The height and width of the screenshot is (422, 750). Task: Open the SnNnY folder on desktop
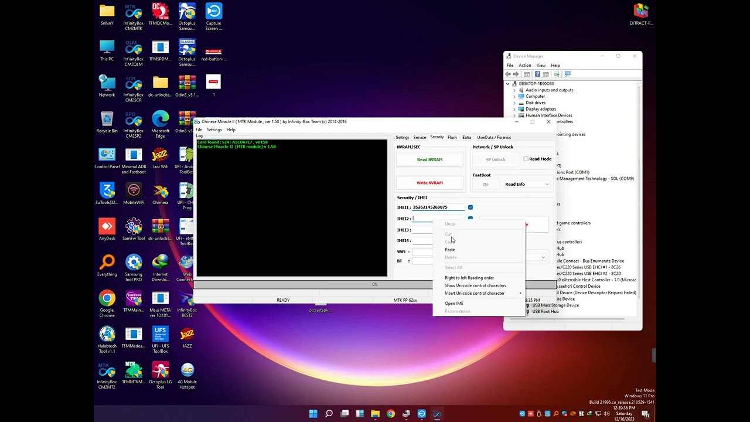[x=107, y=15]
